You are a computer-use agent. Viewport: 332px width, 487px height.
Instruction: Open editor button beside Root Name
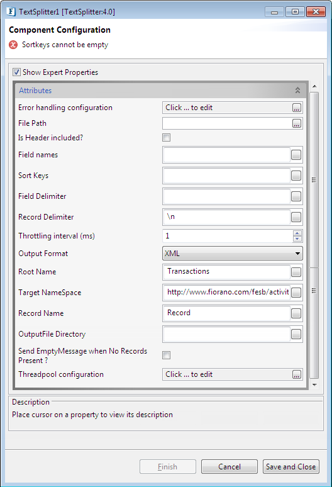point(296,272)
